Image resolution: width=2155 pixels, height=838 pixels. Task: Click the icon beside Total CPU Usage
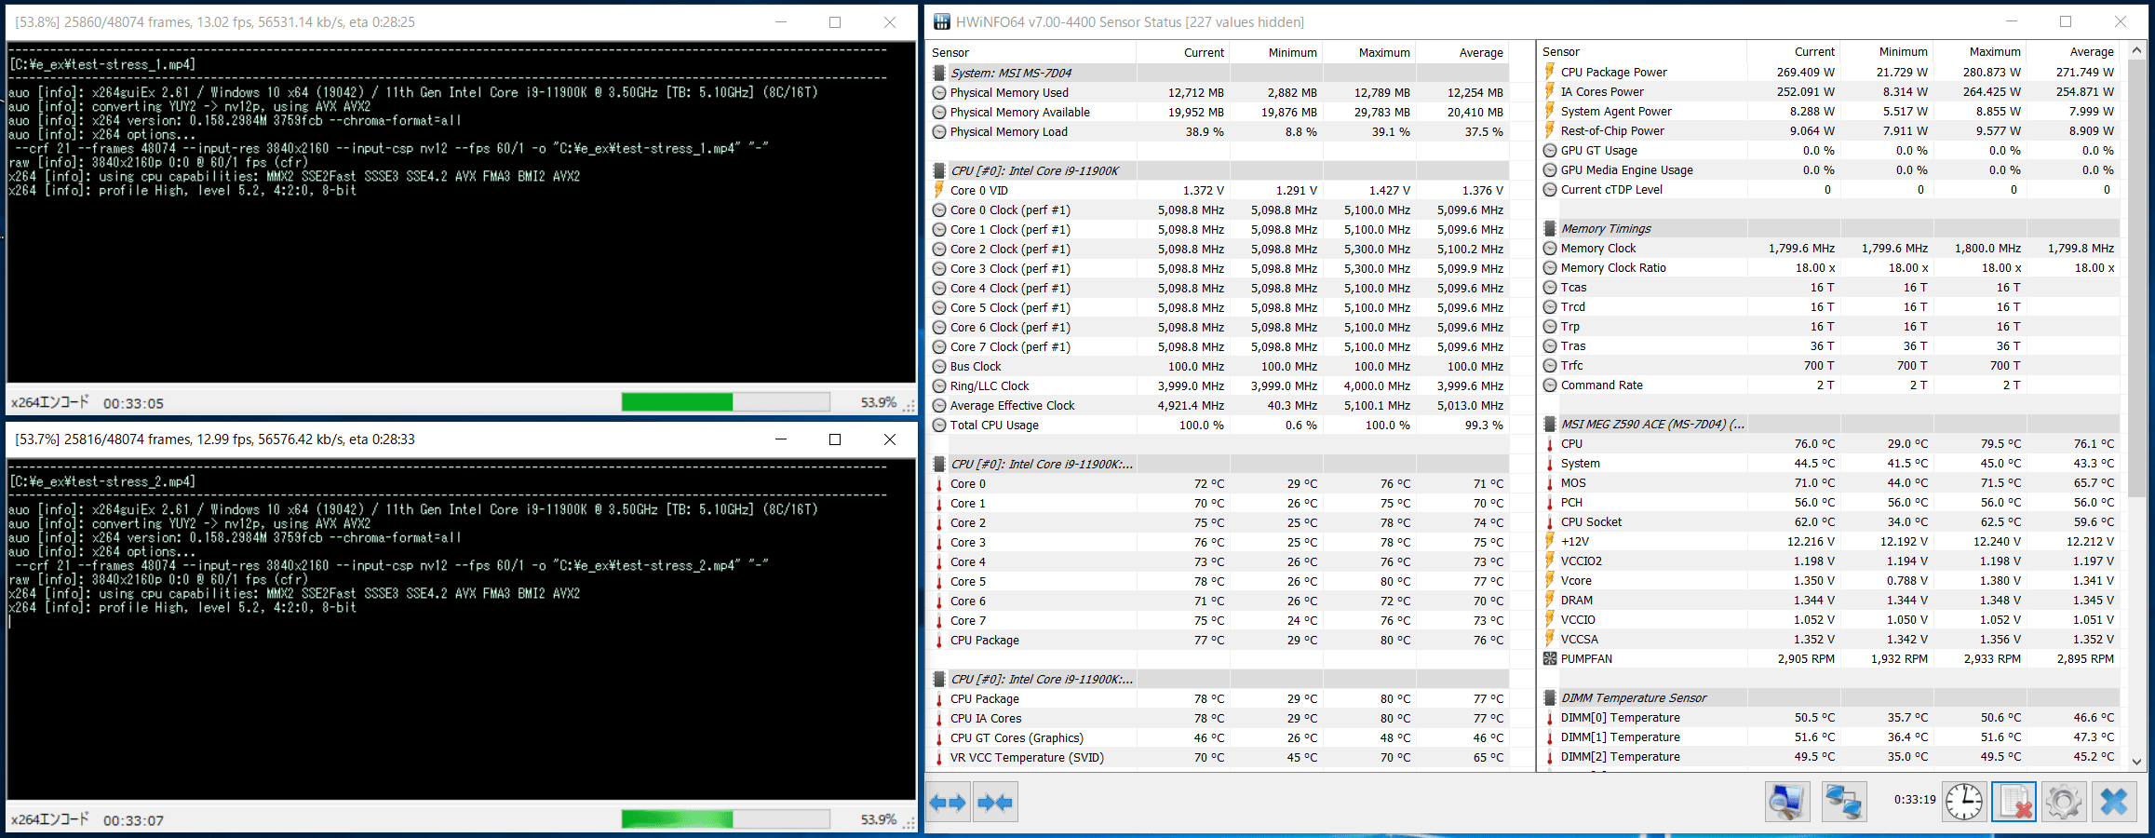(939, 425)
